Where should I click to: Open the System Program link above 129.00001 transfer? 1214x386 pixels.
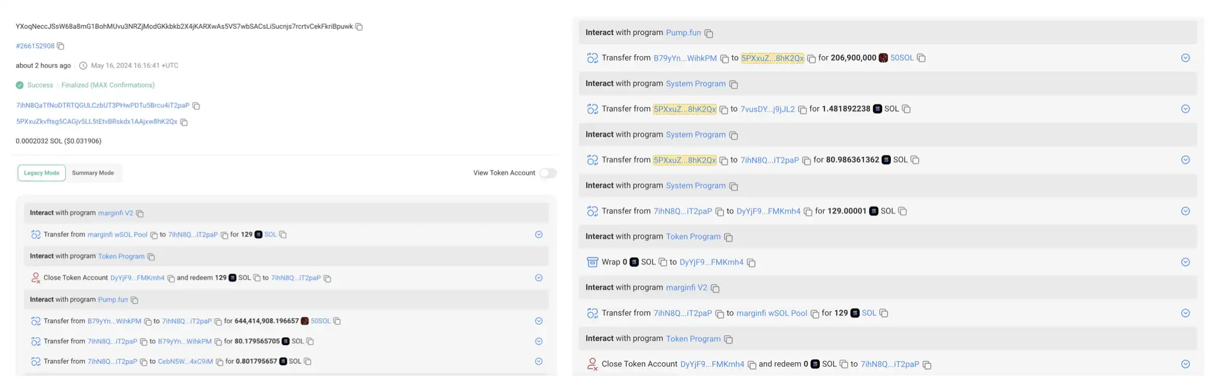(695, 186)
